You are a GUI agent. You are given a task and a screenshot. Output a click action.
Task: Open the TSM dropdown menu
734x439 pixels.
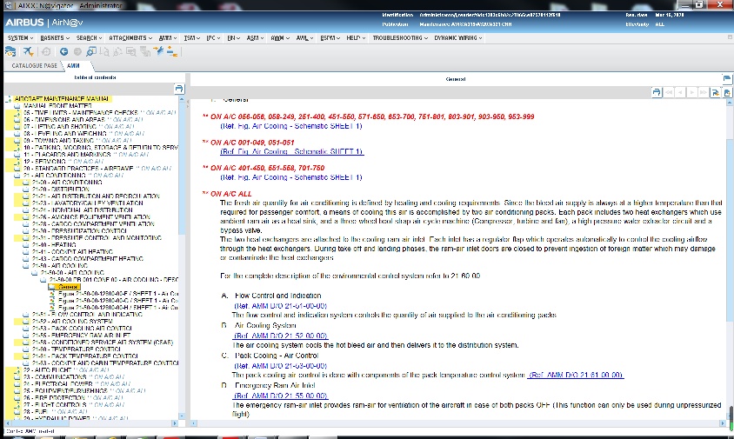click(x=192, y=38)
